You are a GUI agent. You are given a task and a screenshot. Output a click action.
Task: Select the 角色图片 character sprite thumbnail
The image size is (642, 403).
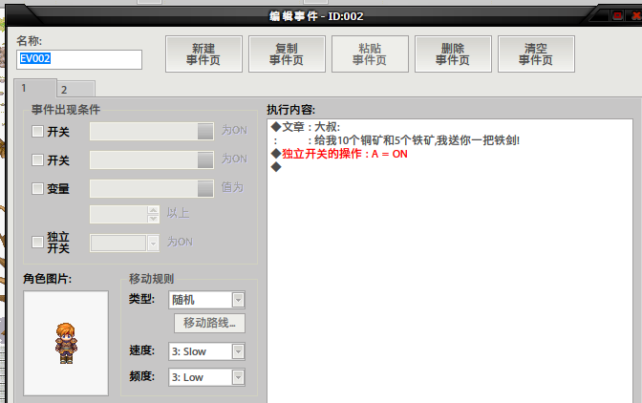pyautogui.click(x=66, y=343)
